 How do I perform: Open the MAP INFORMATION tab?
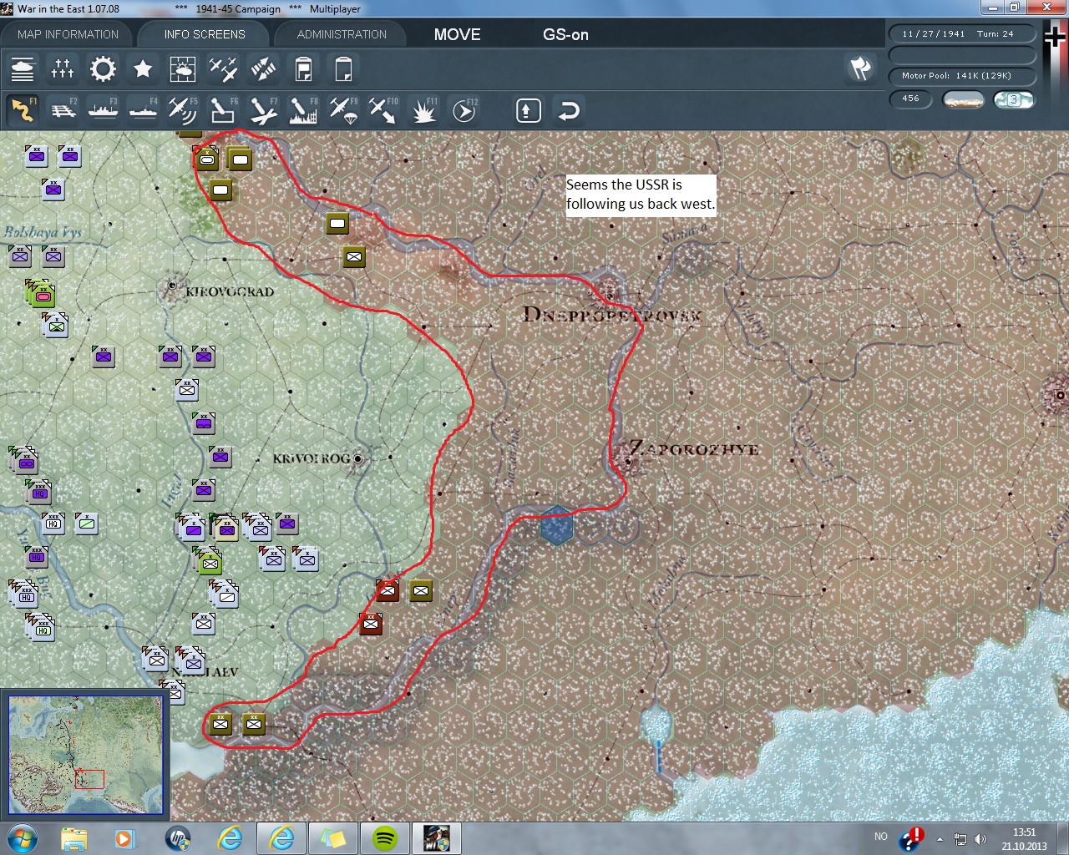tap(68, 34)
